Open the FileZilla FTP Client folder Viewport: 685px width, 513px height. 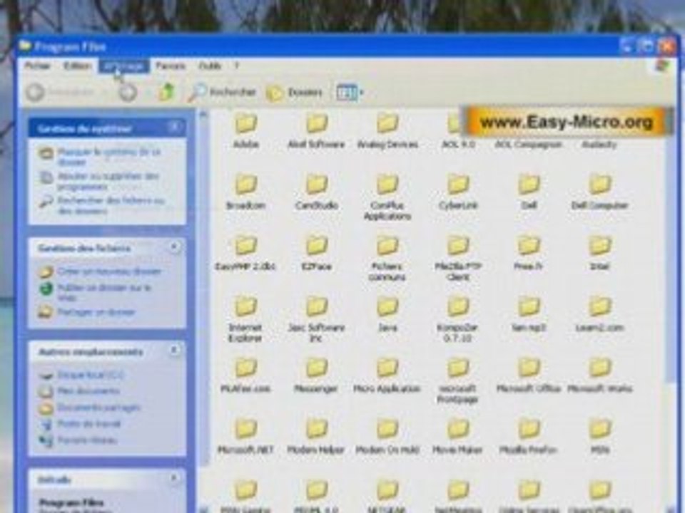coord(458,258)
